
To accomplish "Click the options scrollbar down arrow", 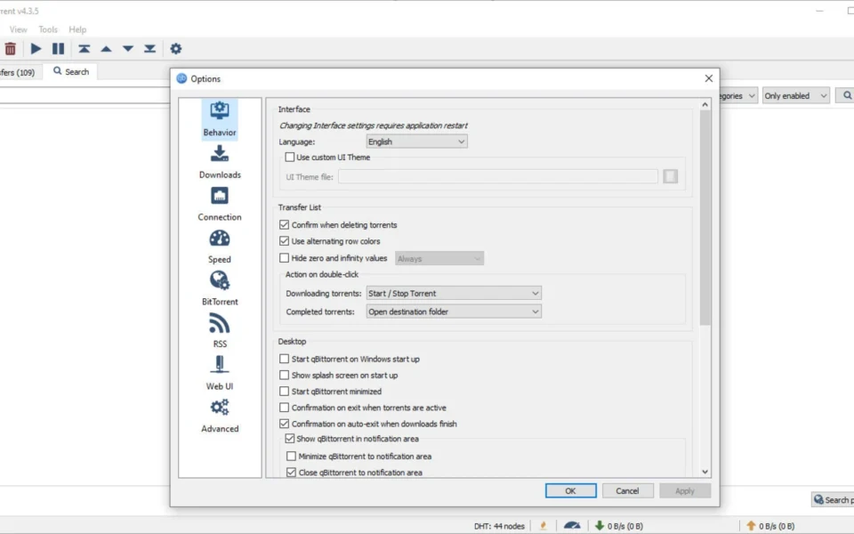I will 705,472.
